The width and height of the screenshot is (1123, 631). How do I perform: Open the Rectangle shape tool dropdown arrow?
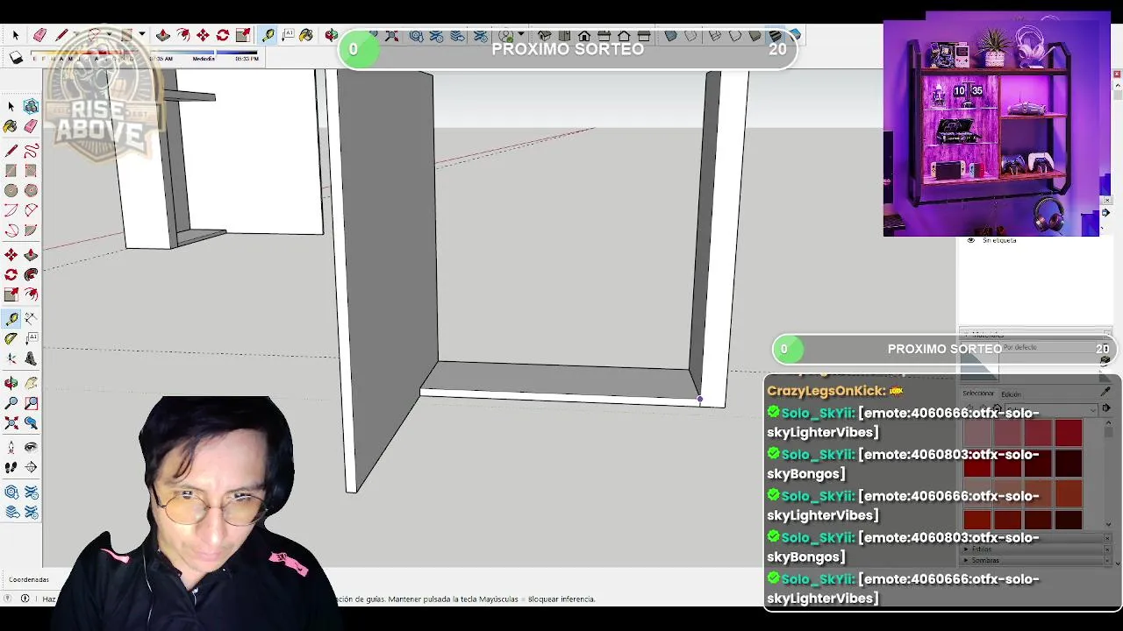pos(141,35)
